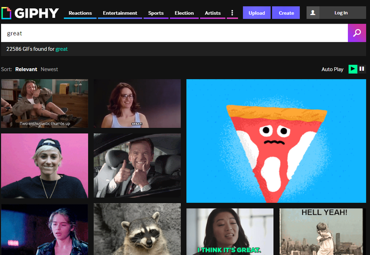
Task: Open the more categories dots menu
Action: click(232, 13)
